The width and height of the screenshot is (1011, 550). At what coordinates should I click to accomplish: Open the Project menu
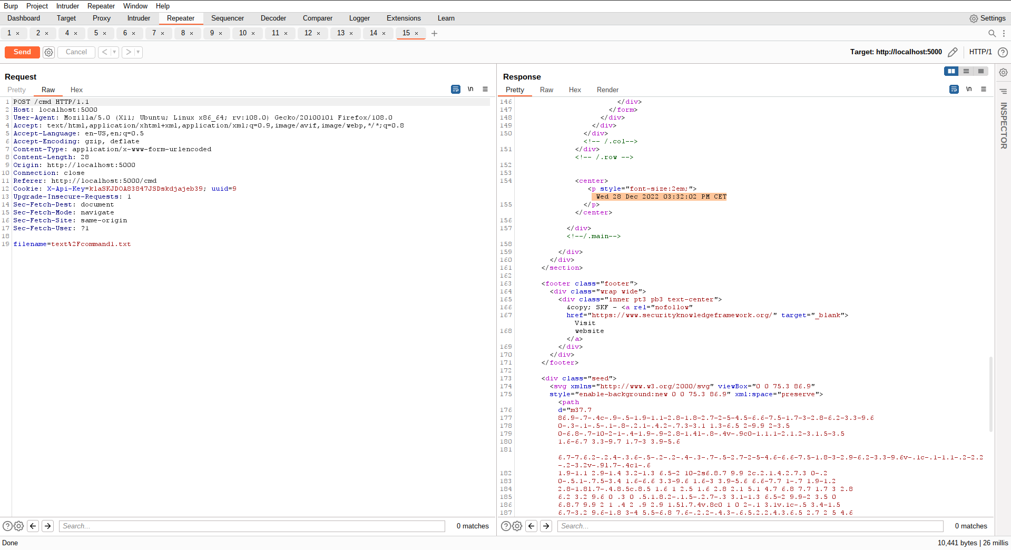[x=37, y=6]
